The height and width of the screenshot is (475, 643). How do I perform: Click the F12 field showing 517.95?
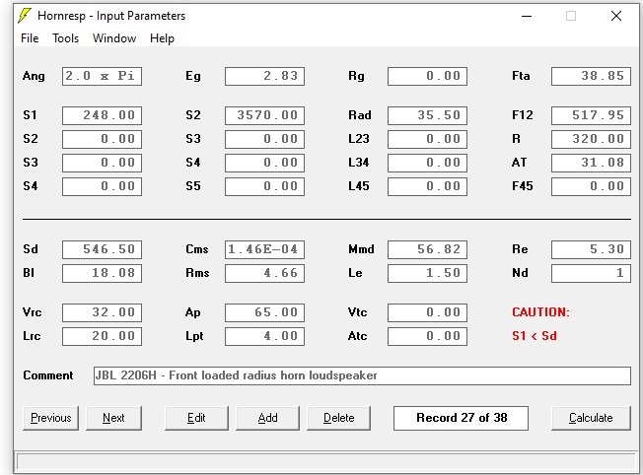[x=591, y=115]
